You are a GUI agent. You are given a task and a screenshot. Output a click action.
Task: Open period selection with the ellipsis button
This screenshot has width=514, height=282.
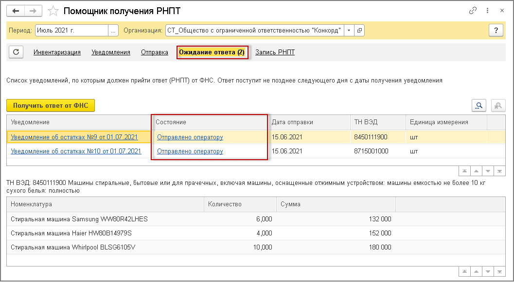click(x=113, y=30)
